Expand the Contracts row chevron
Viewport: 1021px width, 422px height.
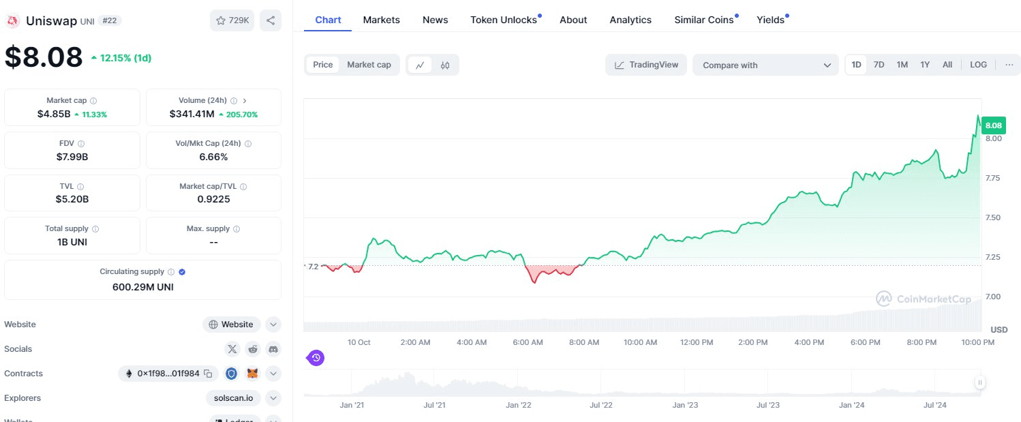tap(273, 374)
